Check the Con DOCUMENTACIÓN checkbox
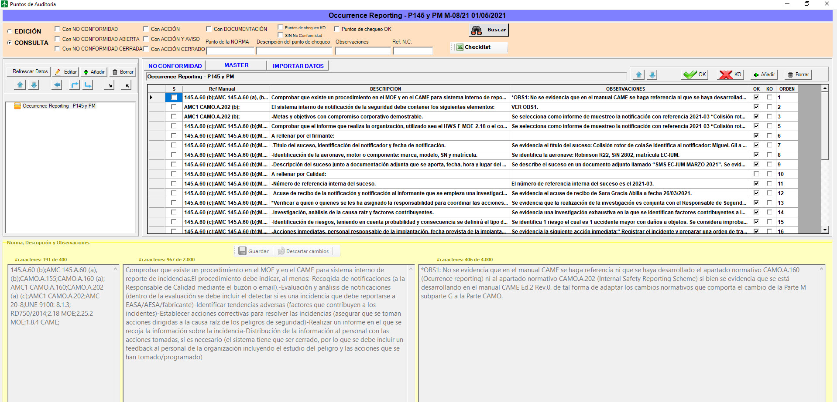 209,29
